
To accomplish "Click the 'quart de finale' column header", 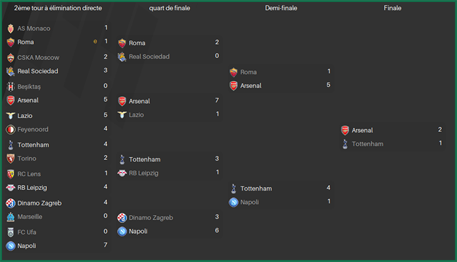I will click(x=169, y=8).
